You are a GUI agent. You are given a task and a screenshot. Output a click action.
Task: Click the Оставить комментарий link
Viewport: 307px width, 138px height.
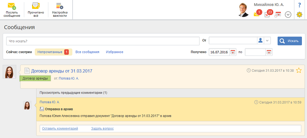[x=60, y=128]
